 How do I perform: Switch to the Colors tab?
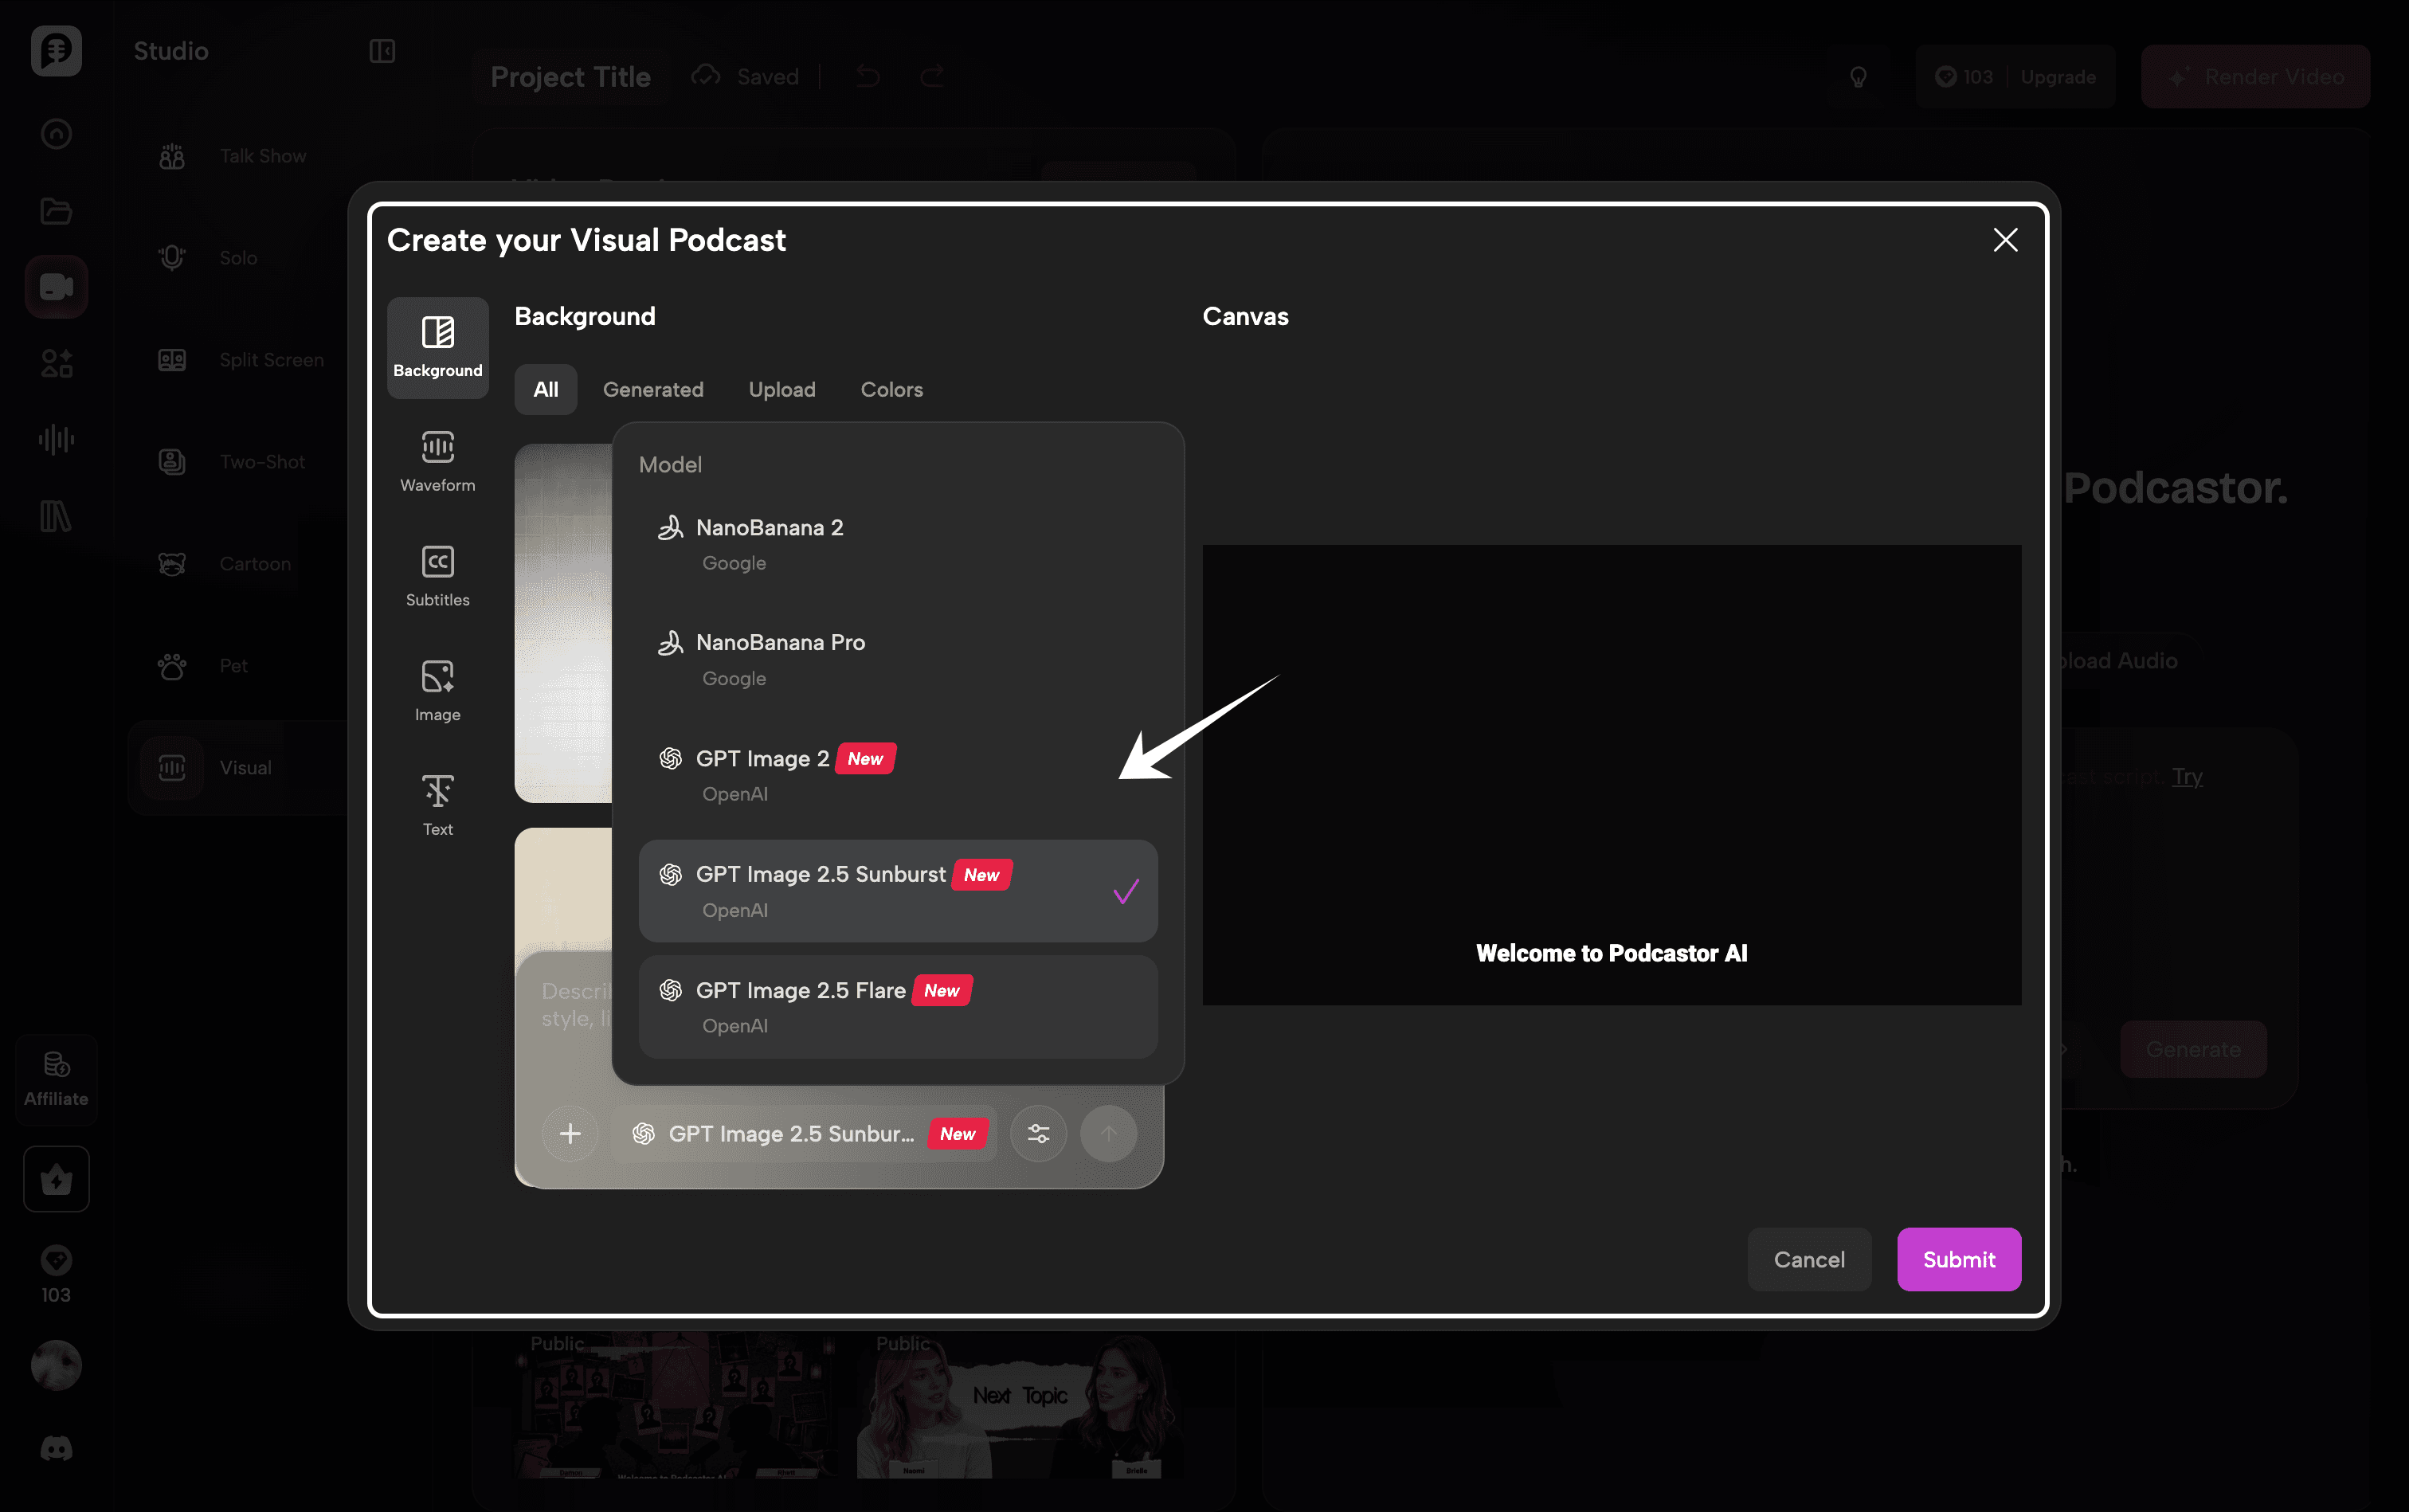(892, 390)
